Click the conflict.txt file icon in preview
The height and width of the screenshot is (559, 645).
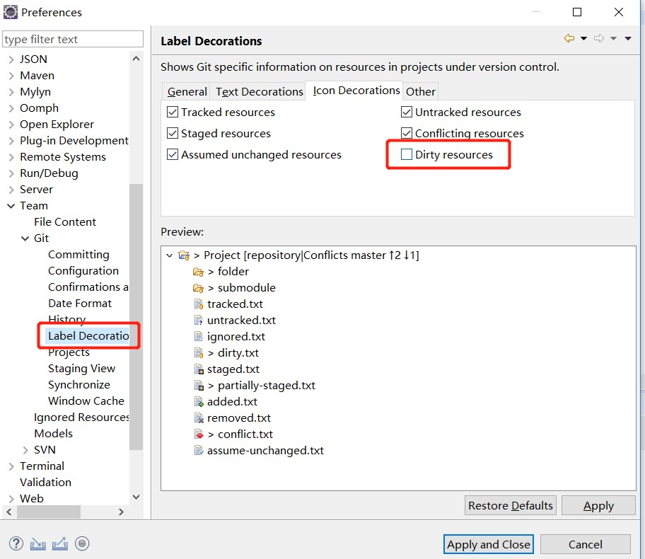click(x=199, y=434)
